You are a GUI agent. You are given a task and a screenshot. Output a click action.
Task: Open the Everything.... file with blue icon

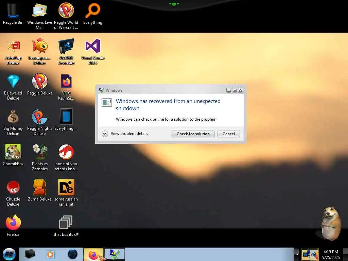66,120
